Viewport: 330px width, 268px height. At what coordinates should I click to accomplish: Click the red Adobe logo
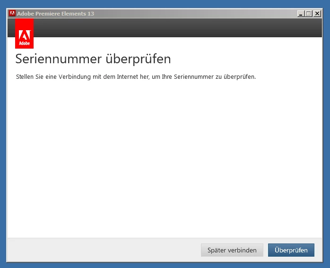[24, 33]
